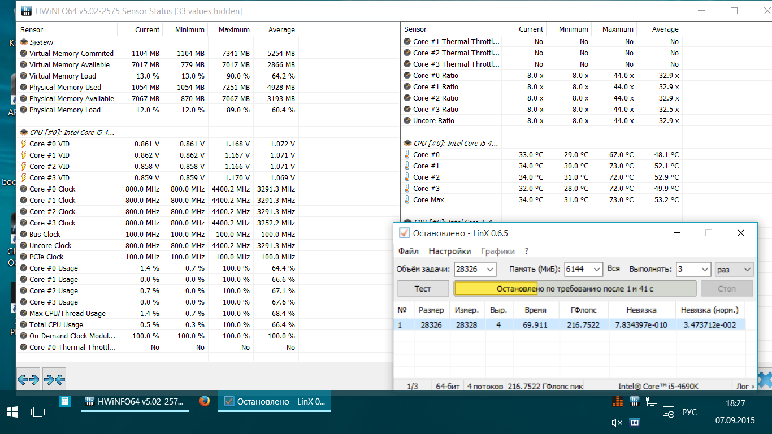Click HWiNFO's outward-pointing arrows button
772x434 pixels.
coord(28,379)
